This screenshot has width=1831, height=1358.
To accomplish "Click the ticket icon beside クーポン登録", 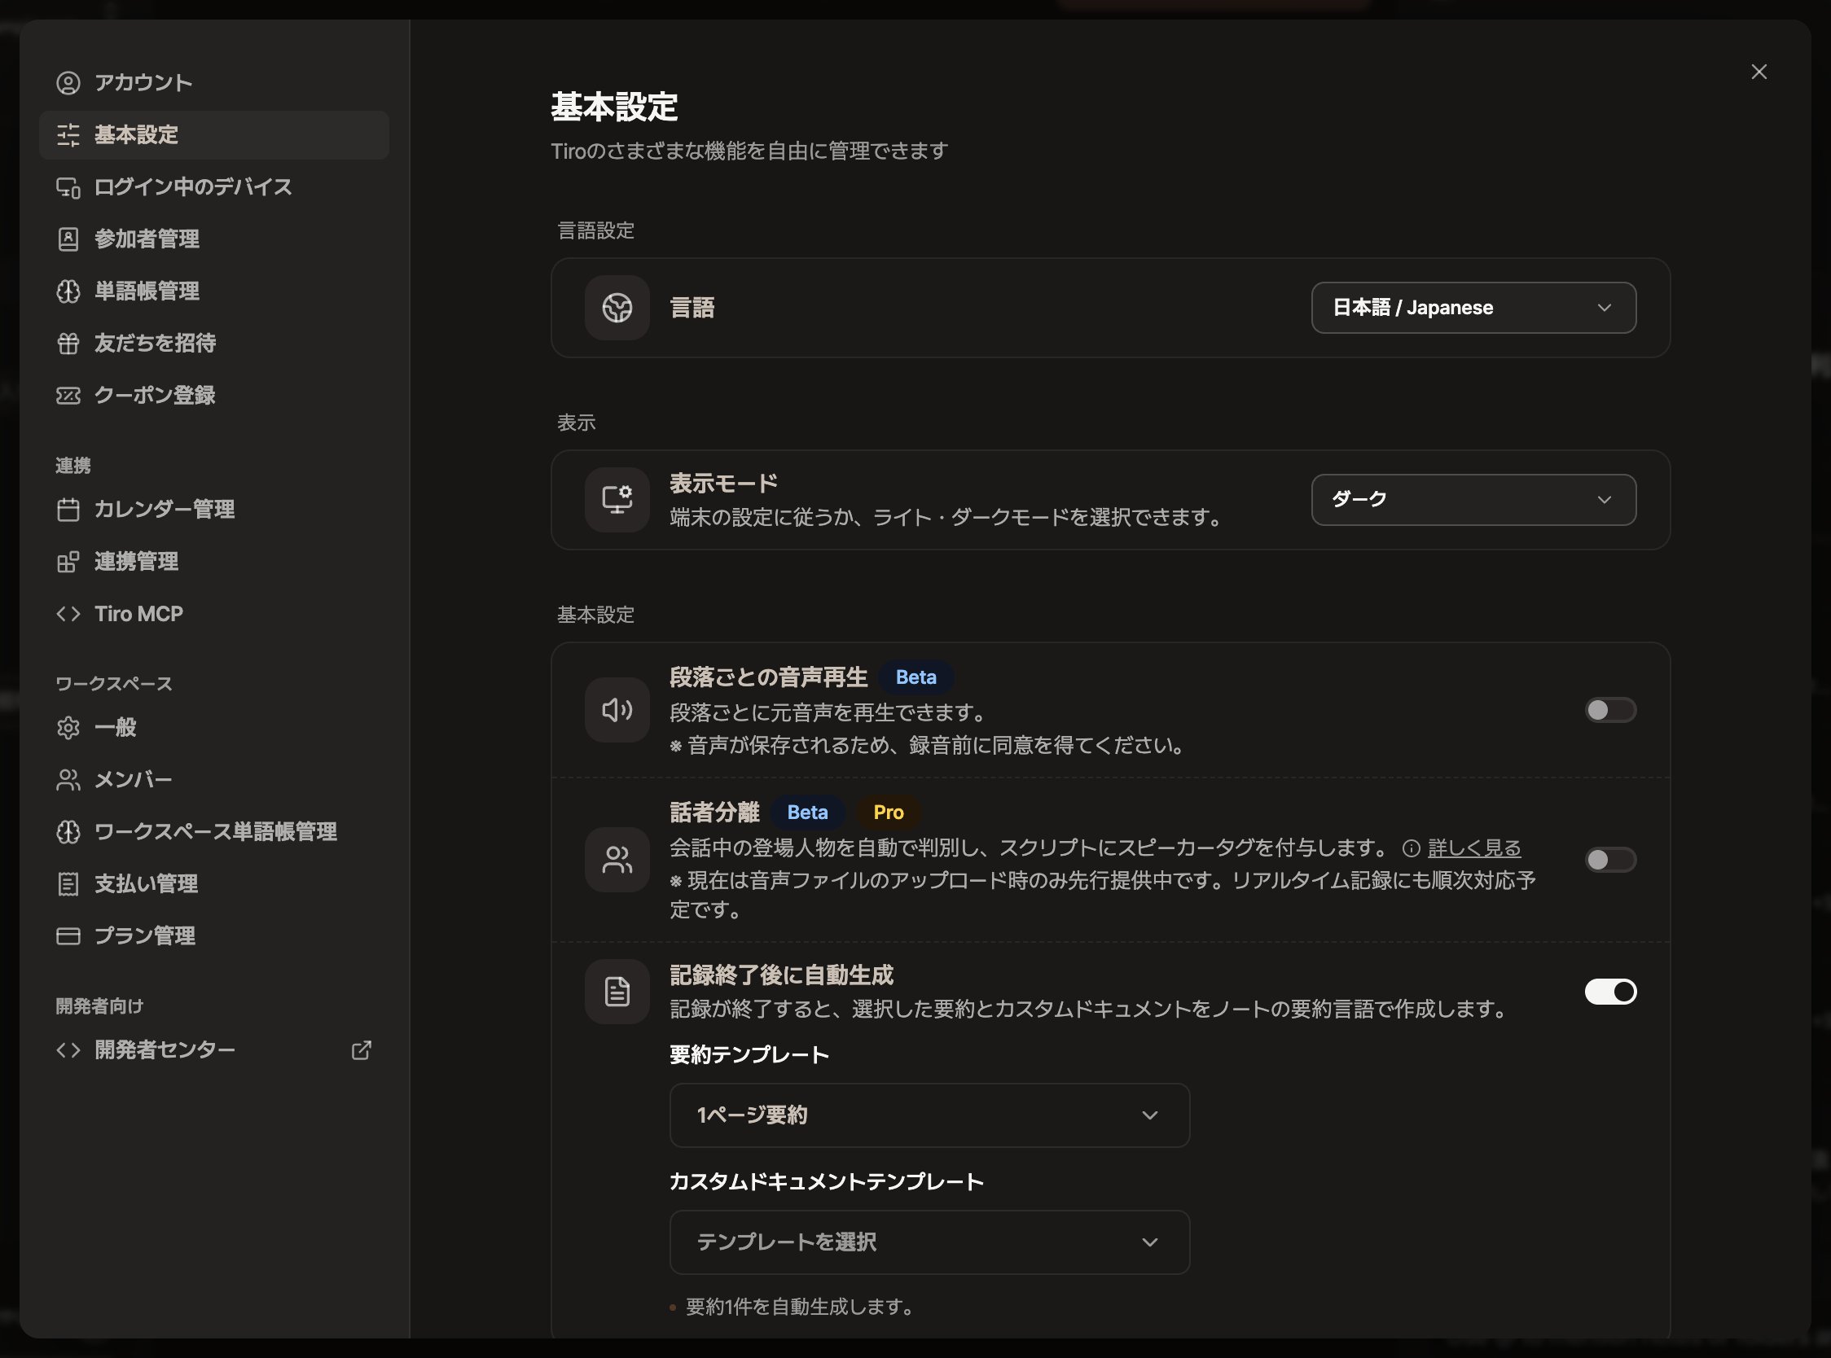I will [68, 396].
